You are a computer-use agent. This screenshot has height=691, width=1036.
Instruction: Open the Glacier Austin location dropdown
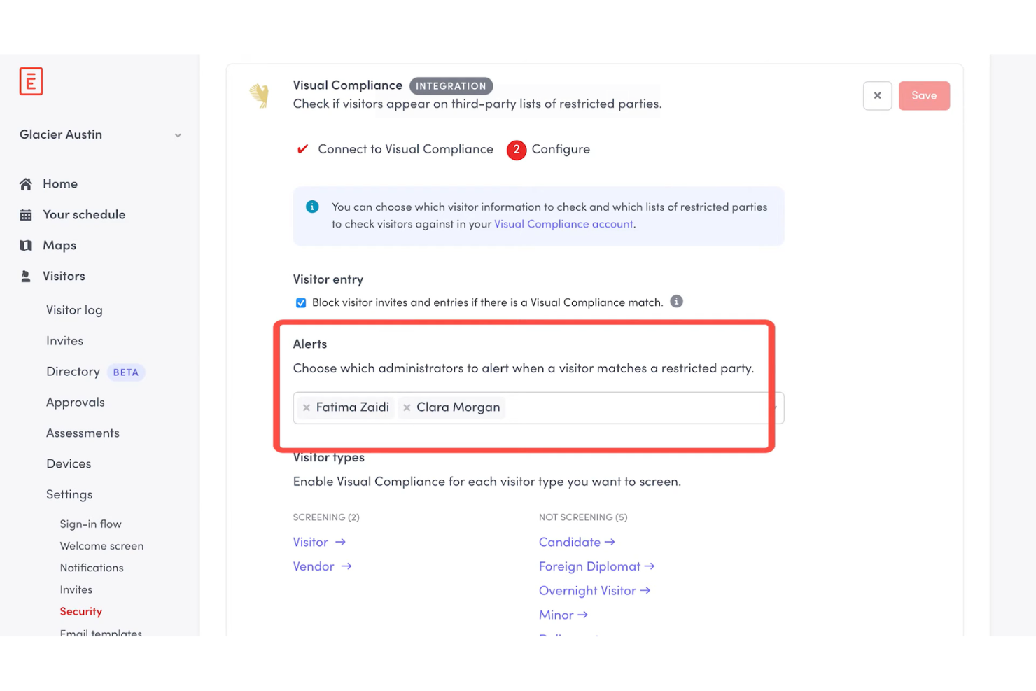click(x=100, y=134)
